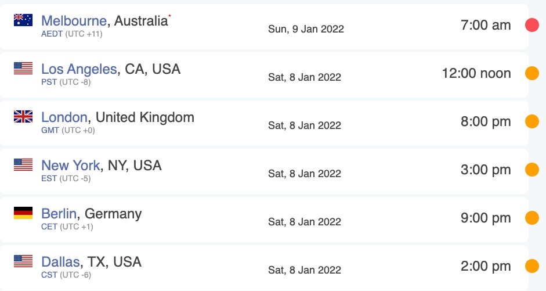Click the Sat, 8 Jan 2022 date for Dallas
Viewport: 546px width, 291px height.
[x=304, y=270]
